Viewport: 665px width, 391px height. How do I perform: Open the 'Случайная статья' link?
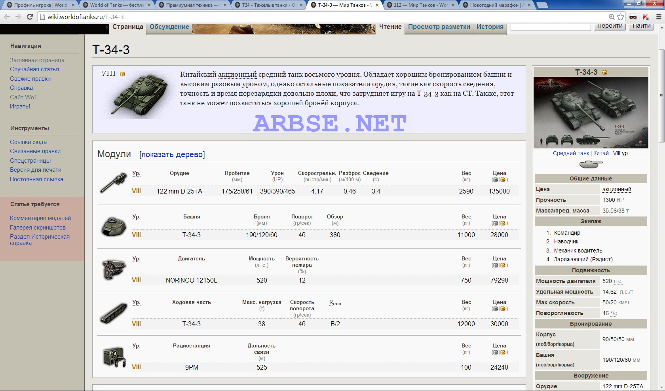(34, 69)
